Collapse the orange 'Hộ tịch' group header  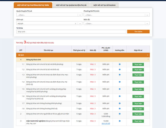(148, 55)
